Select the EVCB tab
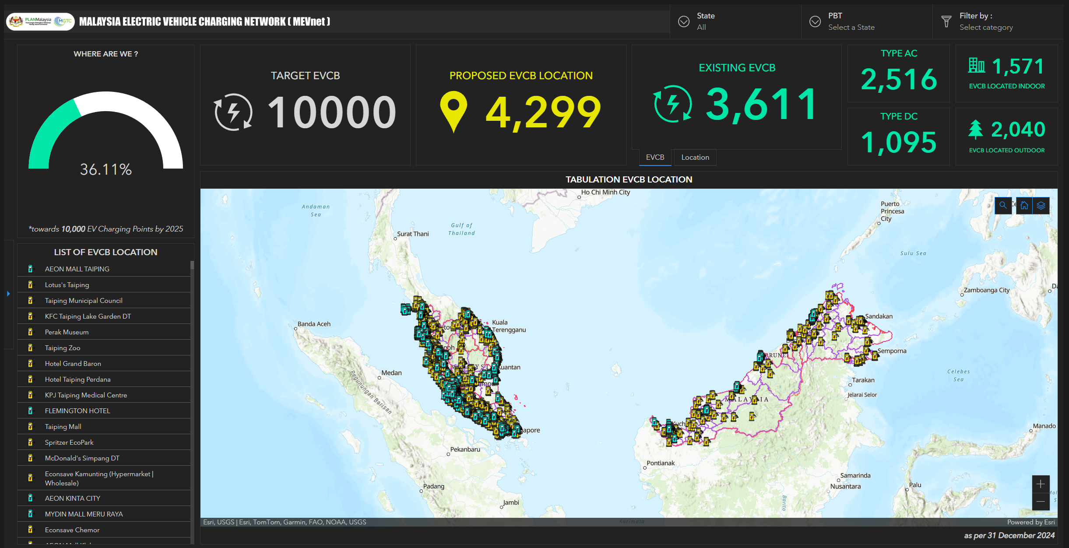 [655, 157]
